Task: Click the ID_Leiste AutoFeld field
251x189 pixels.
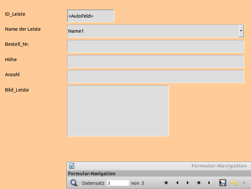Action: click(x=91, y=16)
